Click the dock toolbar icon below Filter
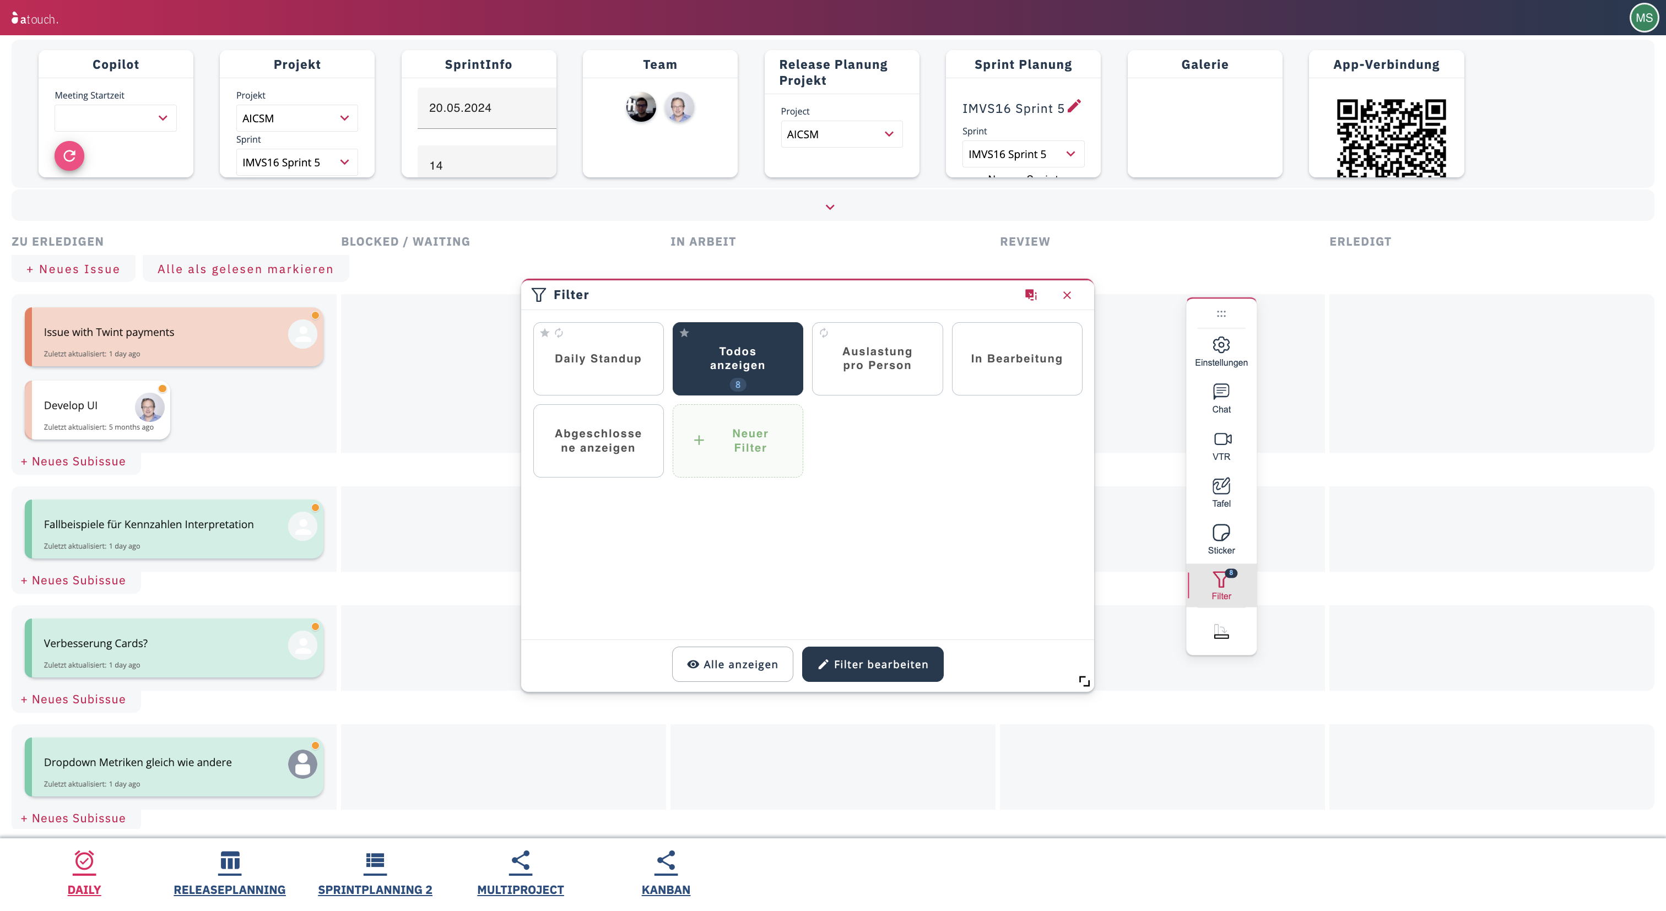The height and width of the screenshot is (911, 1666). (x=1221, y=632)
